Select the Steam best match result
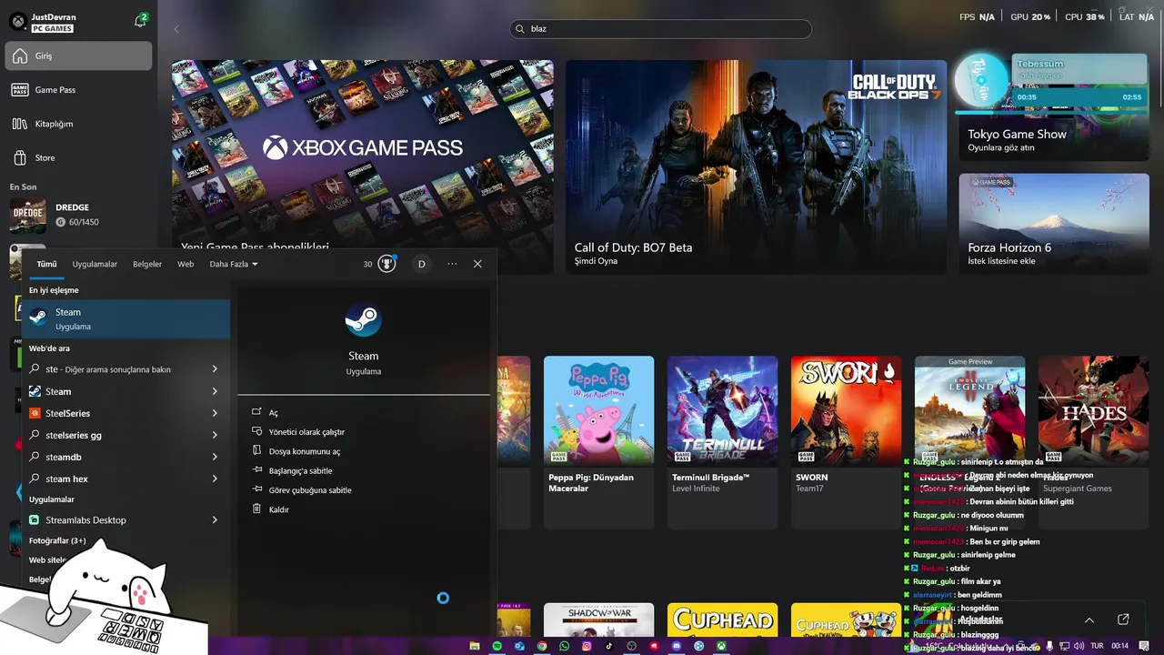This screenshot has width=1164, height=655. [126, 318]
